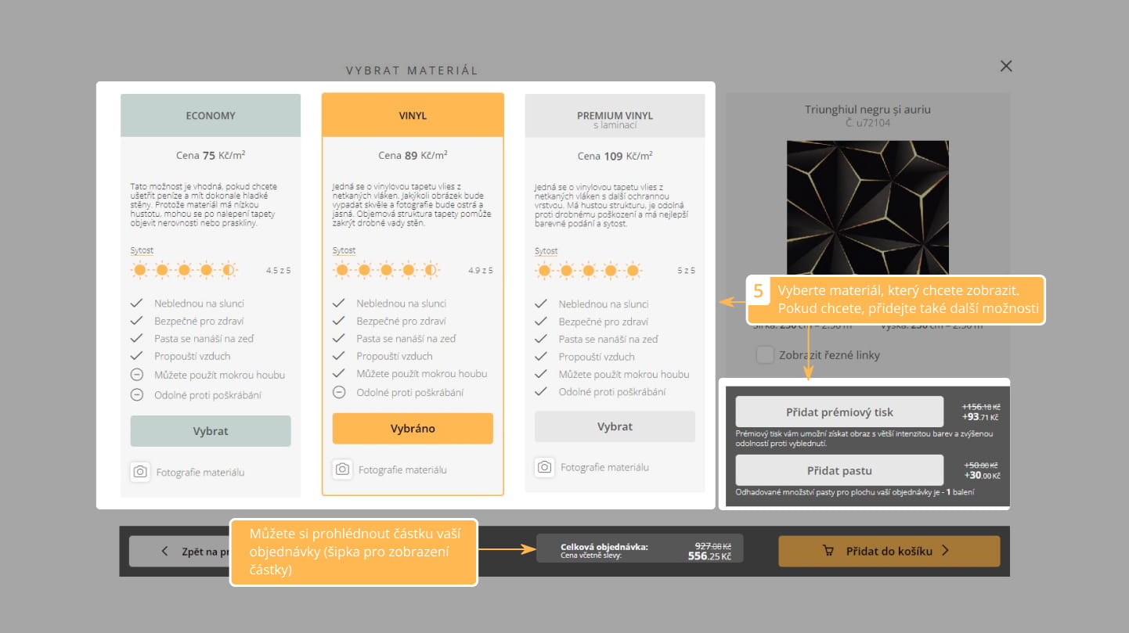Click the camera icon under Vinyl material

click(342, 469)
